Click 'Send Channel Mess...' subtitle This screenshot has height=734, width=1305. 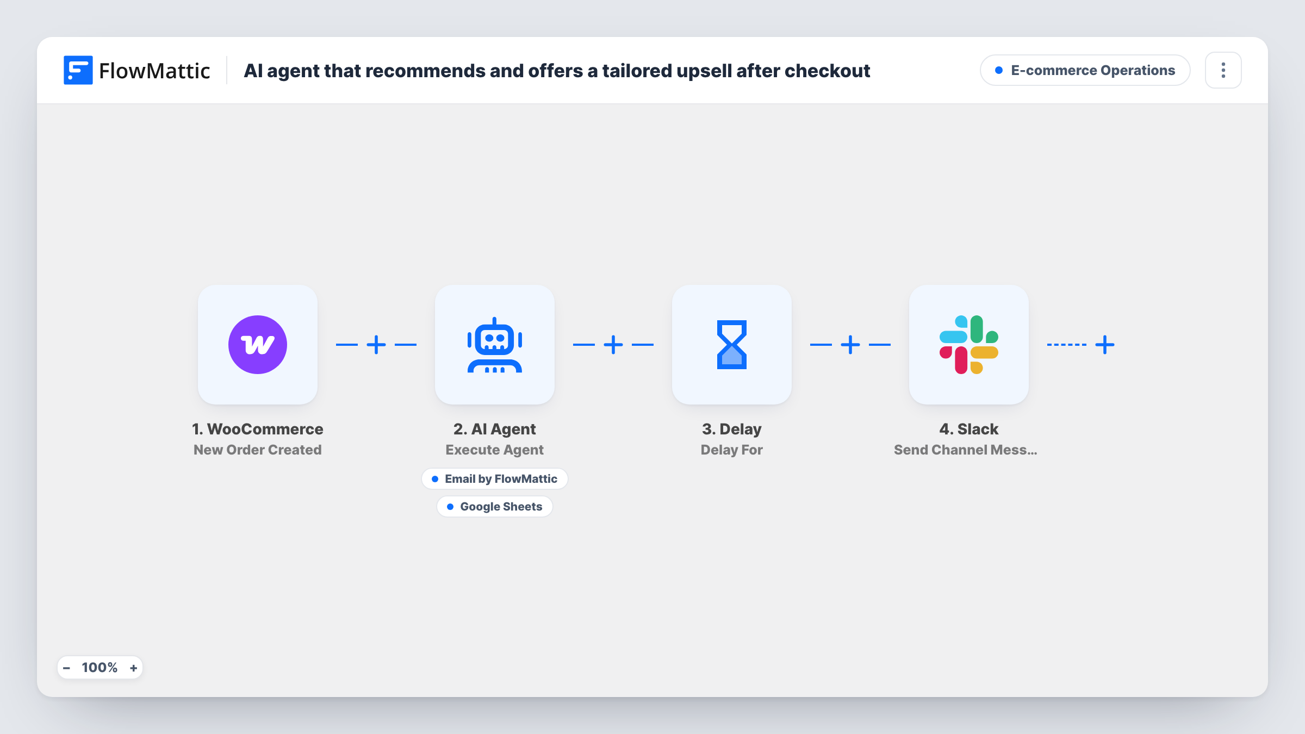(x=966, y=450)
